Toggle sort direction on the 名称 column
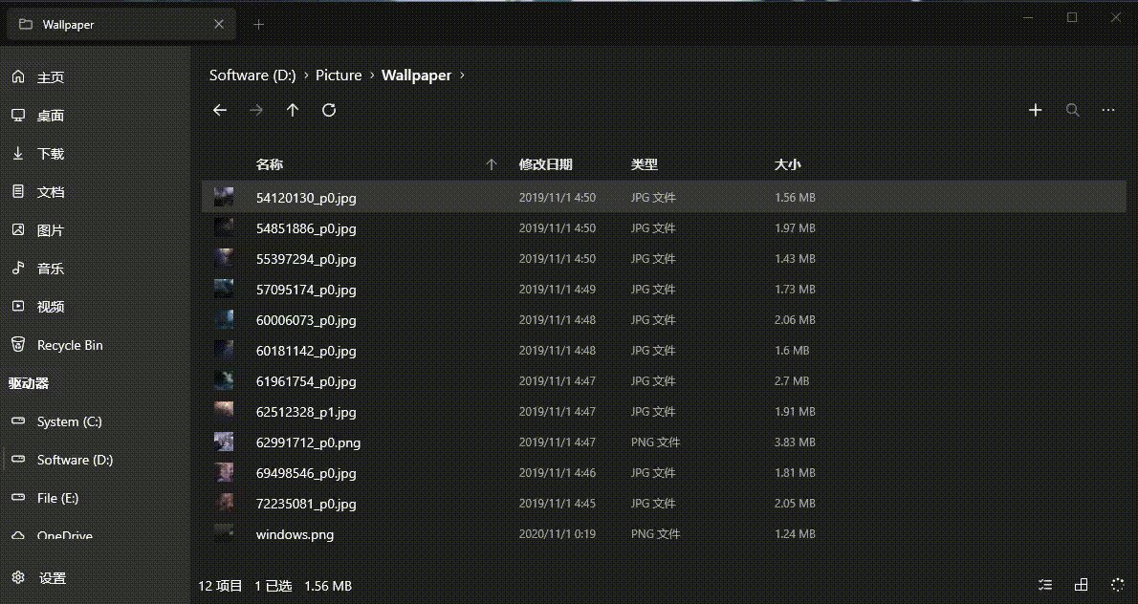 [492, 164]
